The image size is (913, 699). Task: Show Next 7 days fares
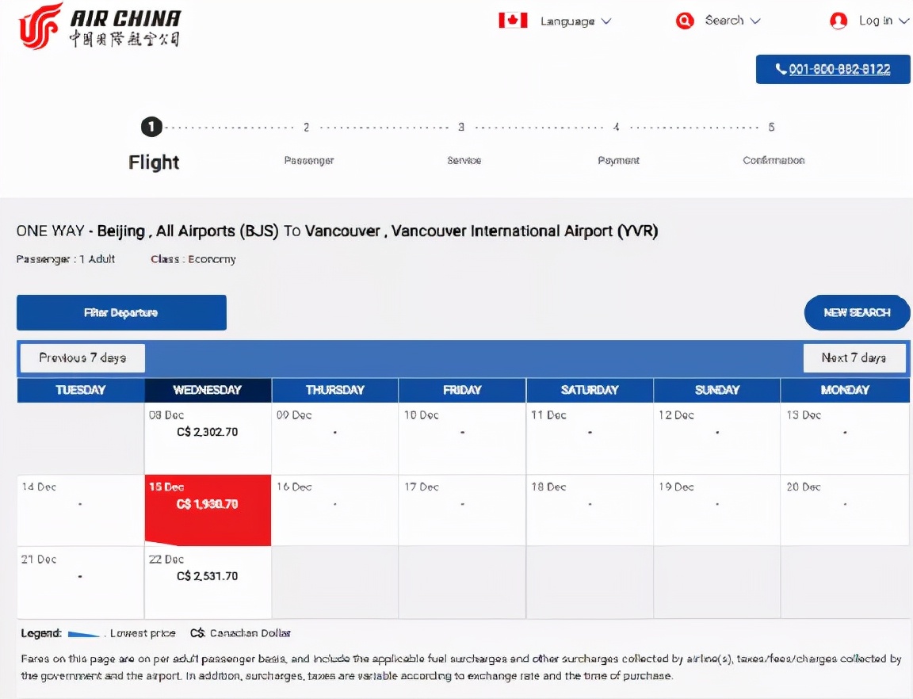click(854, 357)
